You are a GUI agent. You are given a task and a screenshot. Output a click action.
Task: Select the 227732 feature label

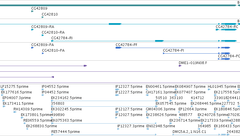coord(228,104)
